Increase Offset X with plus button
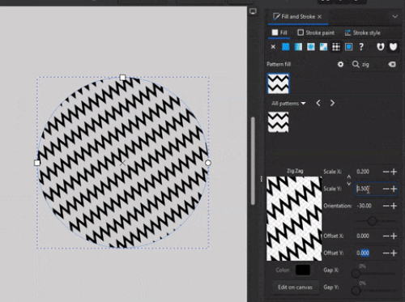The image size is (405, 302). 394,236
